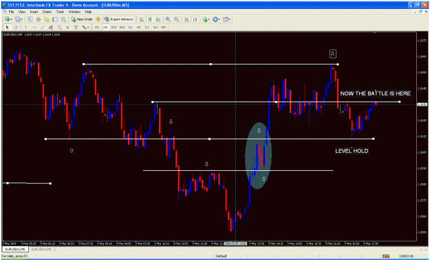Click the 'Default' profile status entry

coord(221,256)
